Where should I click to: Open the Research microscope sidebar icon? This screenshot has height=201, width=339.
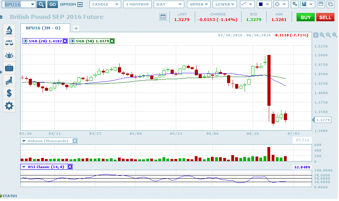click(9, 30)
